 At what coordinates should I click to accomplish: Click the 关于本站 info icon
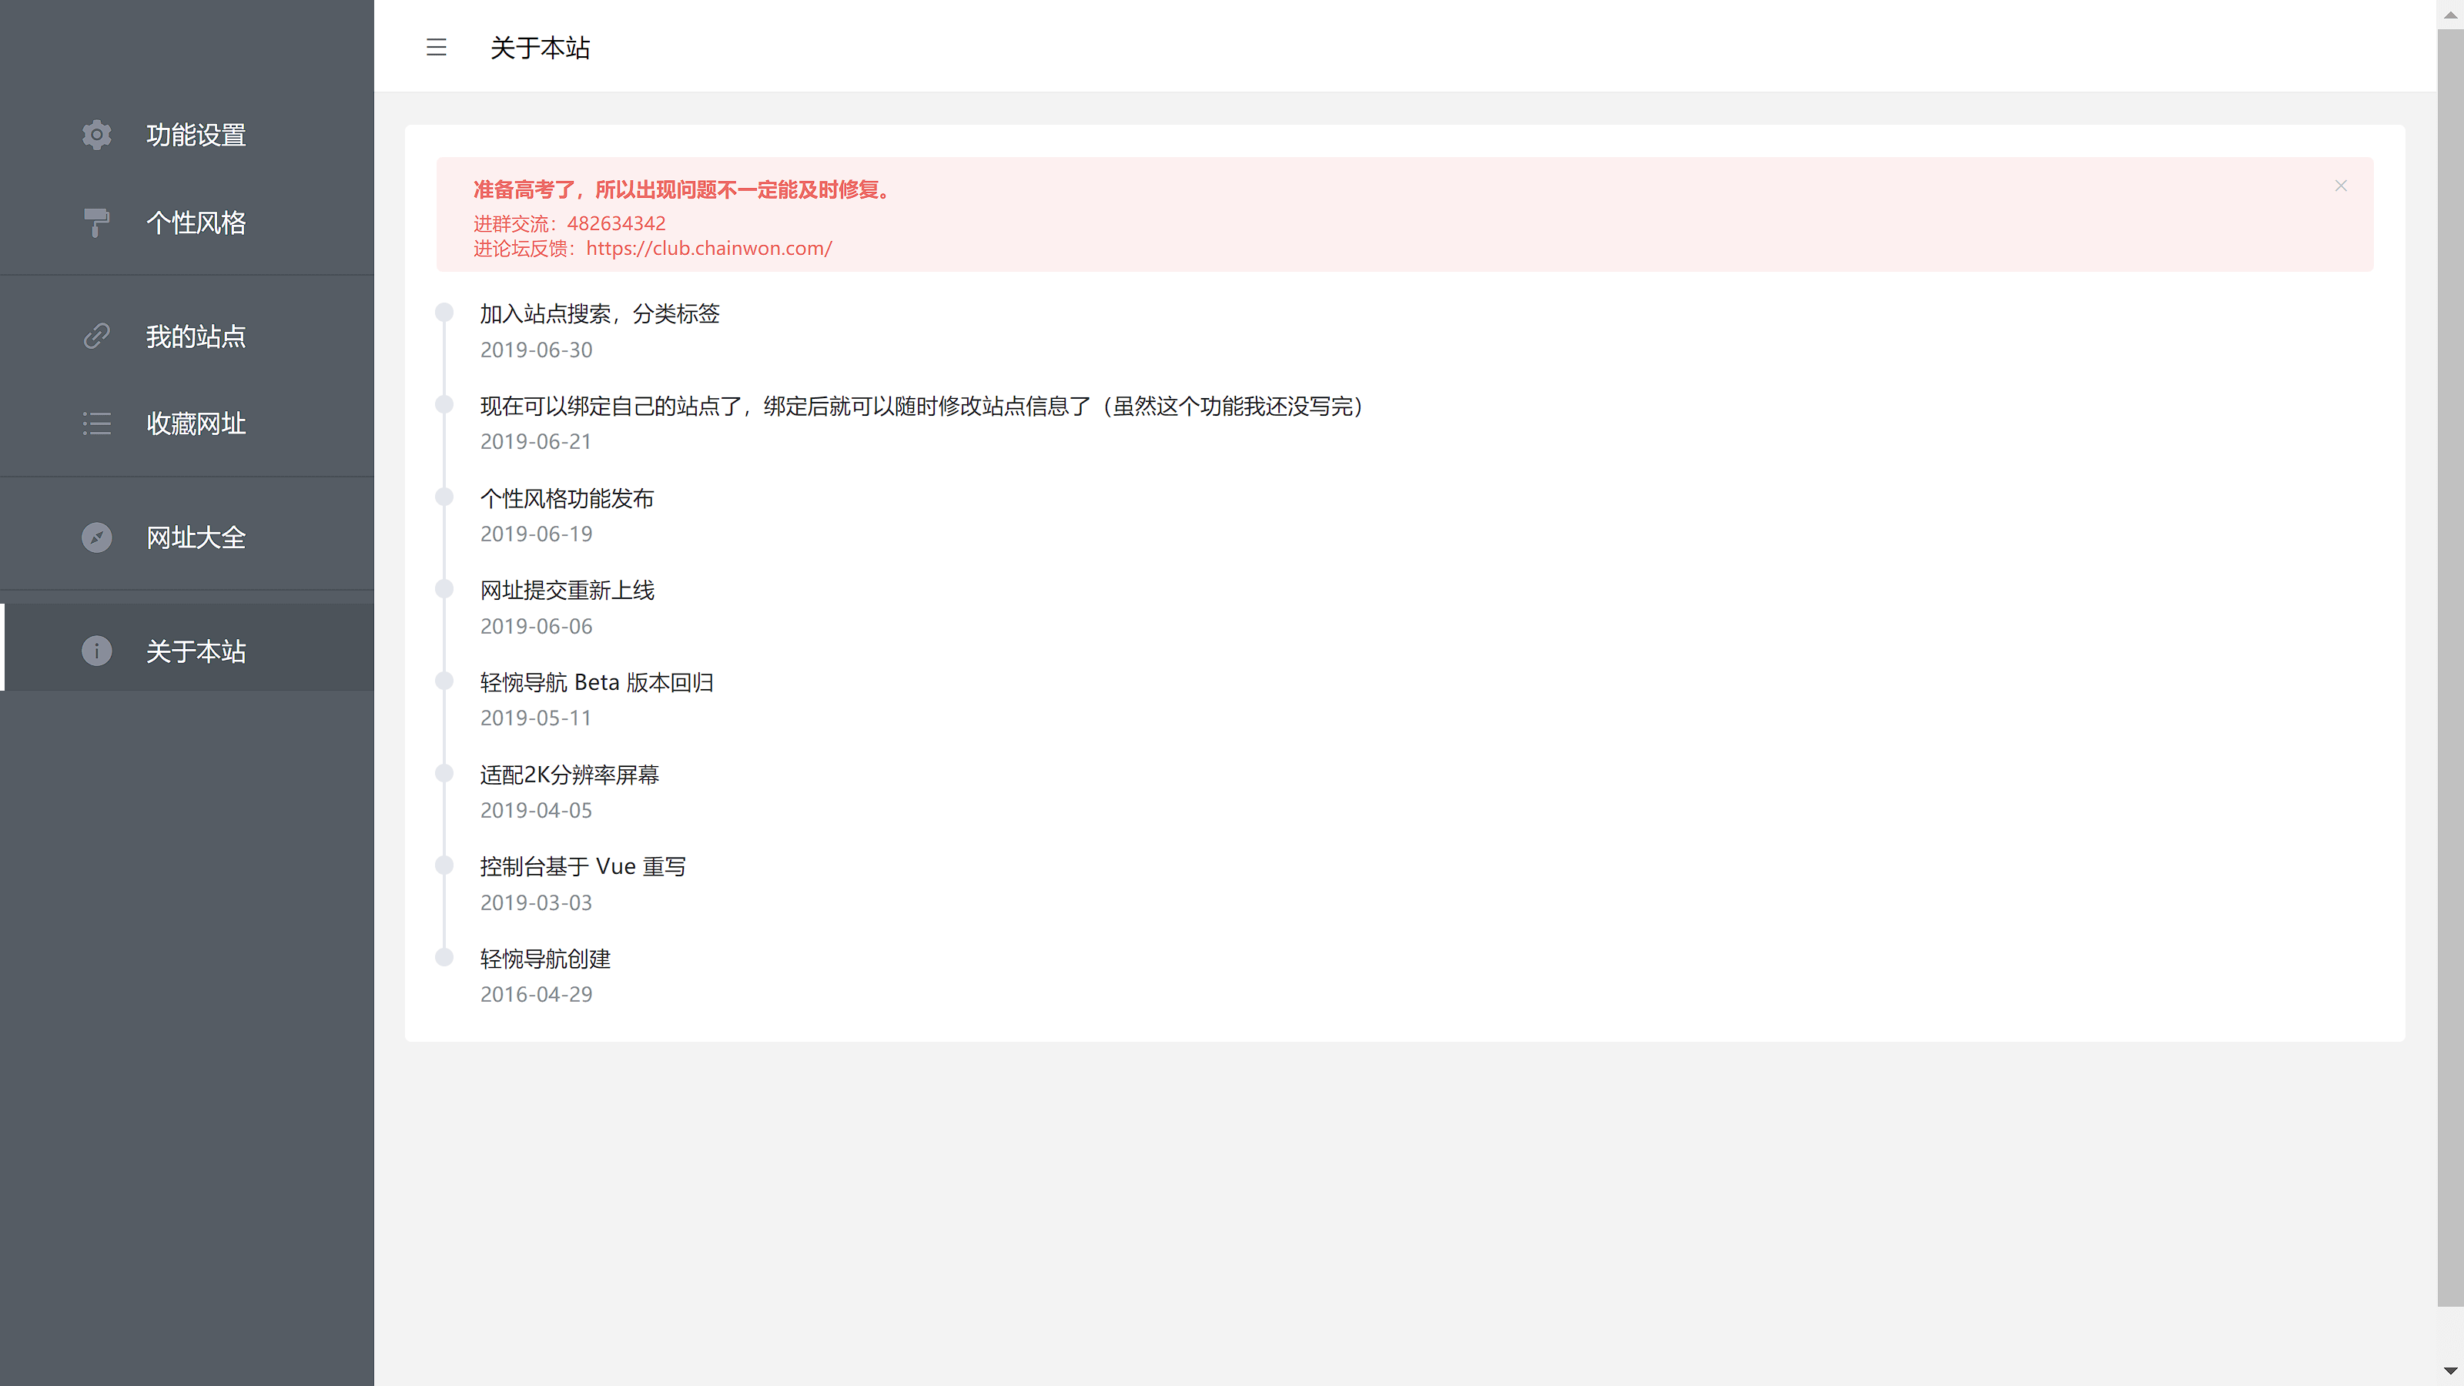coord(96,651)
